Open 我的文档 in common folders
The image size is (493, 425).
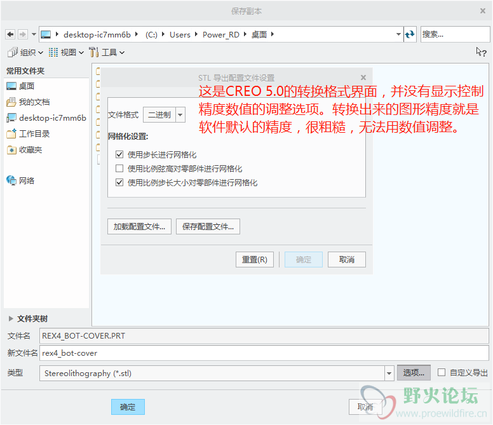pos(28,102)
